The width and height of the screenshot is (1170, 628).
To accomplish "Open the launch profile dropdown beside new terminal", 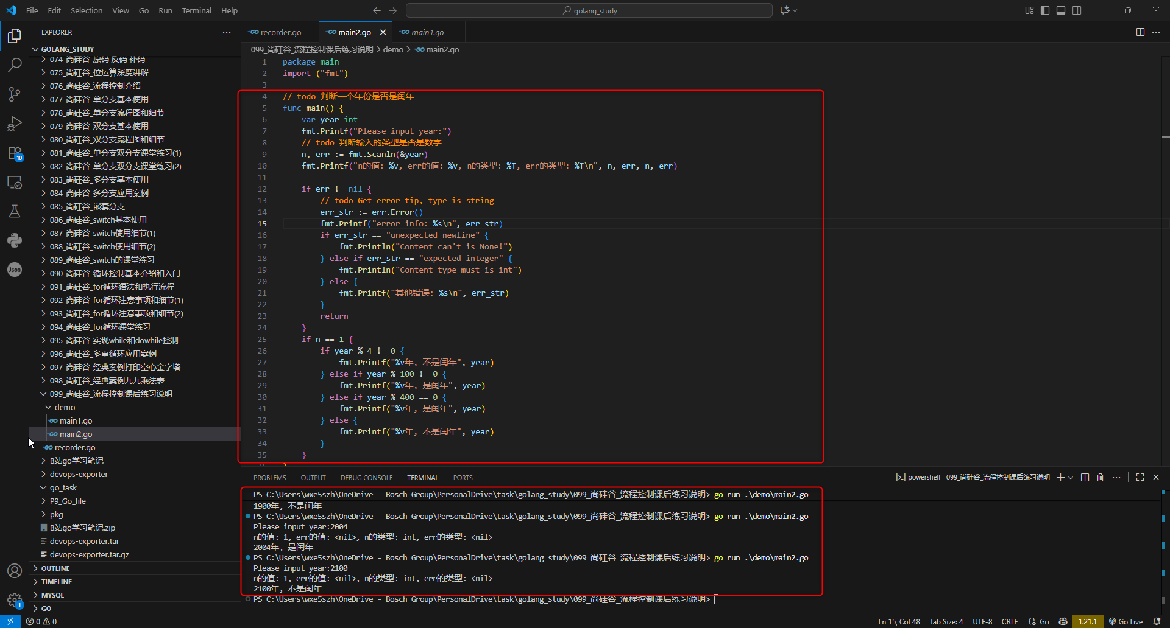I will coord(1071,478).
